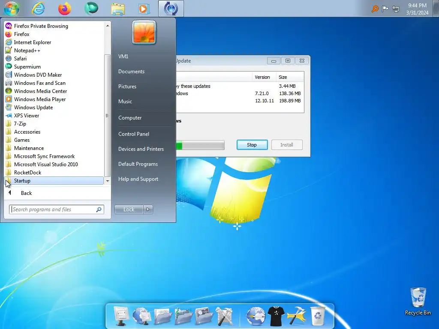Click the globe with pen dock icon
This screenshot has width=439, height=329.
coord(256,316)
